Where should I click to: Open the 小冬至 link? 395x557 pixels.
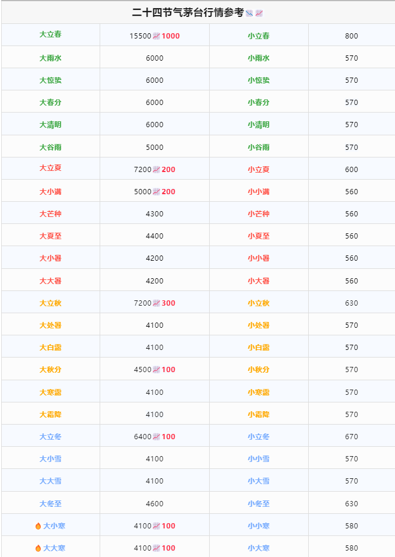pos(259,504)
